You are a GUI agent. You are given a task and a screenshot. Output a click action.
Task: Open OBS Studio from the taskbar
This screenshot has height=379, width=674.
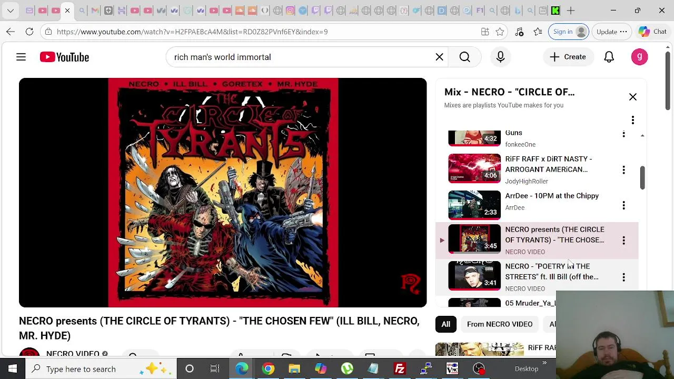pyautogui.click(x=479, y=369)
